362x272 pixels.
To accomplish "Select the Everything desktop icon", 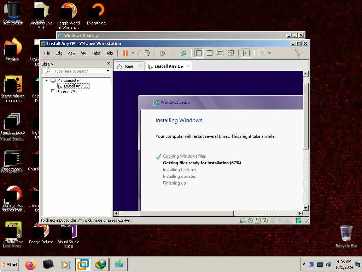I will [96, 14].
